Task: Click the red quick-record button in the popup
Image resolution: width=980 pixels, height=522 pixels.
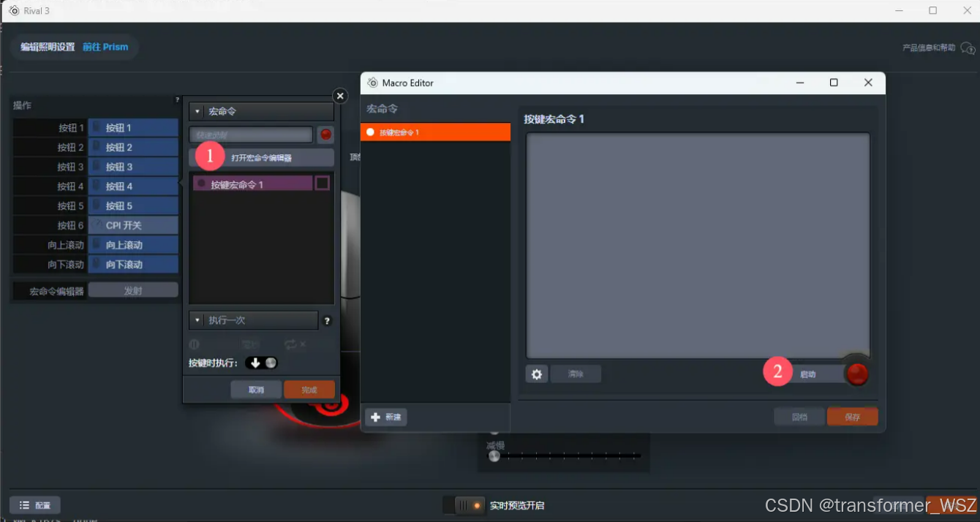Action: click(x=325, y=135)
